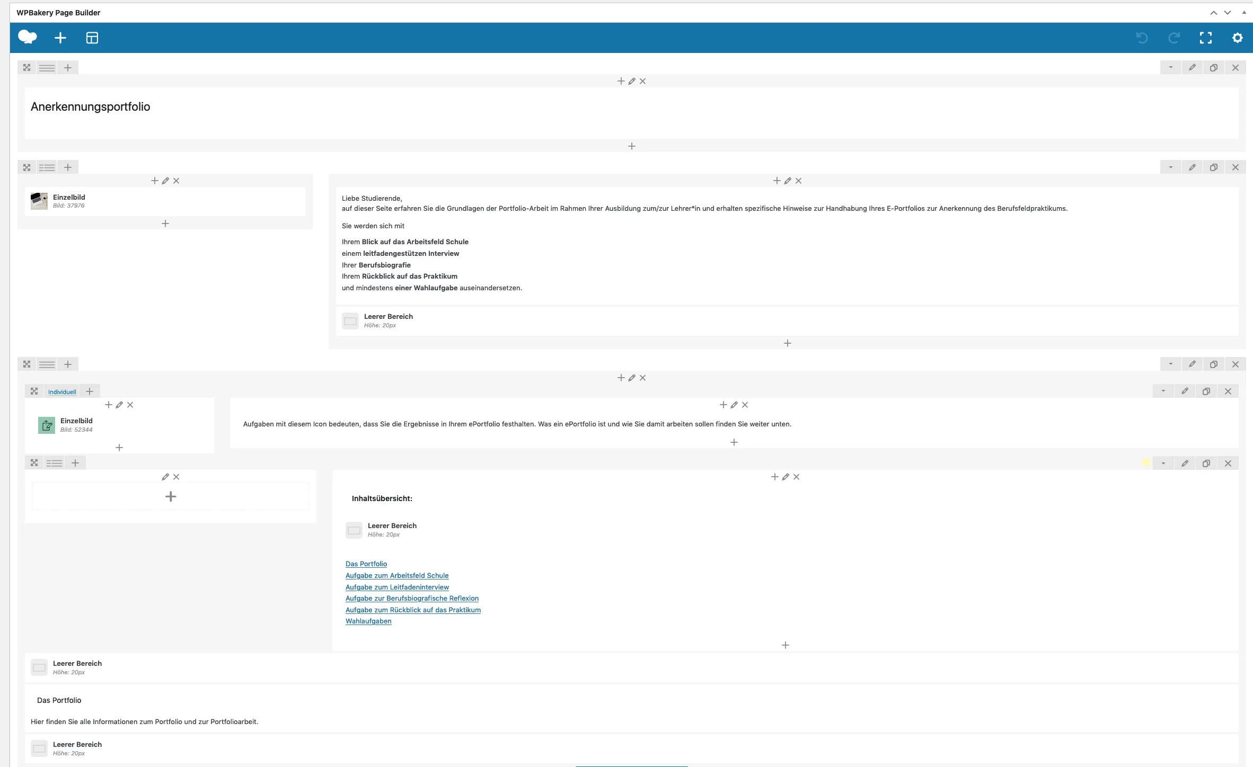Prepend element to Liebe Studierende column
This screenshot has height=767, width=1253.
coord(777,181)
